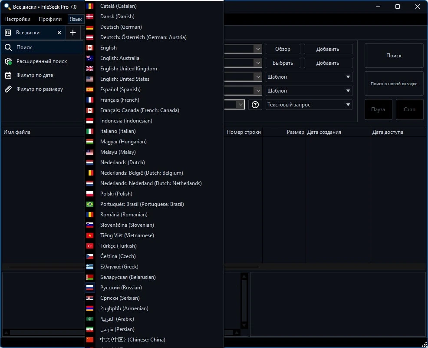Click the calendar icon for Фильтр по дате
The height and width of the screenshot is (348, 428).
coord(8,75)
